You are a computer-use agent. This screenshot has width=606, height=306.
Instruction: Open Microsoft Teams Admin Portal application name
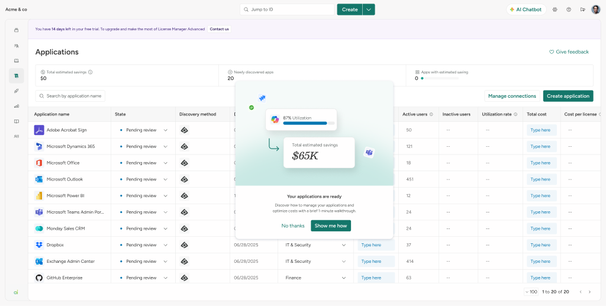(x=75, y=212)
